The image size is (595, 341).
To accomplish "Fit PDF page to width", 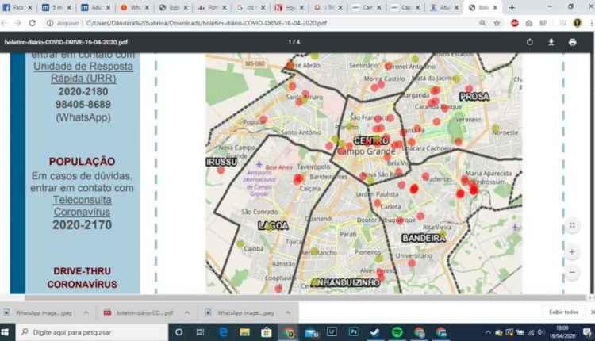I will coord(572,226).
